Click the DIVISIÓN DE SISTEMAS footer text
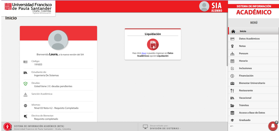The image size is (279, 131). (165, 128)
